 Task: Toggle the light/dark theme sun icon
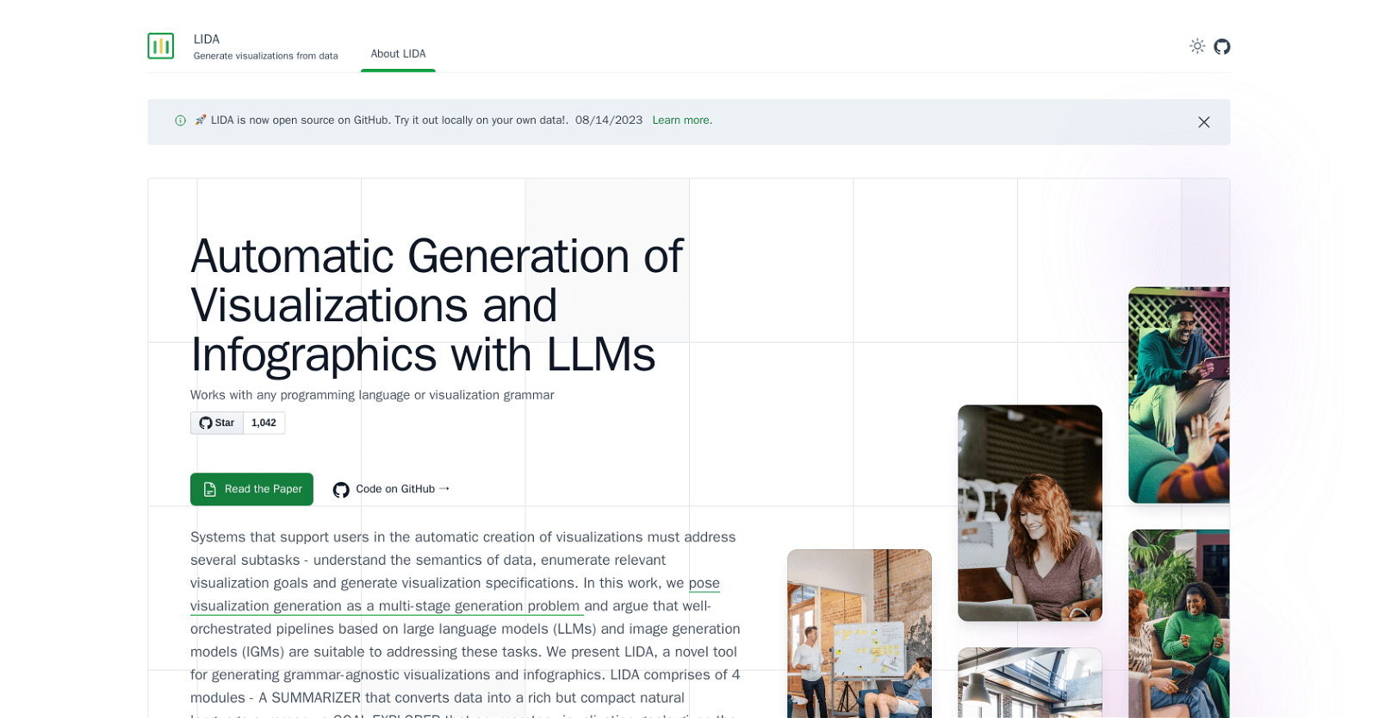click(x=1197, y=46)
